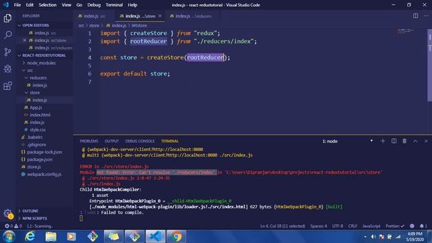Screen dimensions: 432x243
Task: Switch to the Problems panel tab
Action: [x=88, y=141]
